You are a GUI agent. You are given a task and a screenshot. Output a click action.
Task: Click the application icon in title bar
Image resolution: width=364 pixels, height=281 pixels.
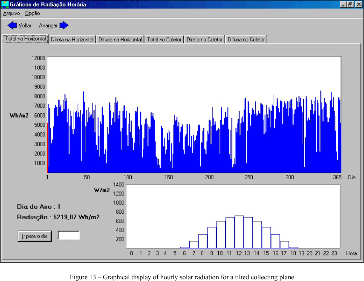tap(5, 5)
